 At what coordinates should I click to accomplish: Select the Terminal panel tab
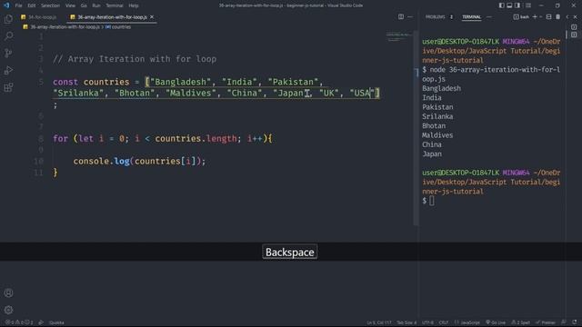click(x=471, y=16)
